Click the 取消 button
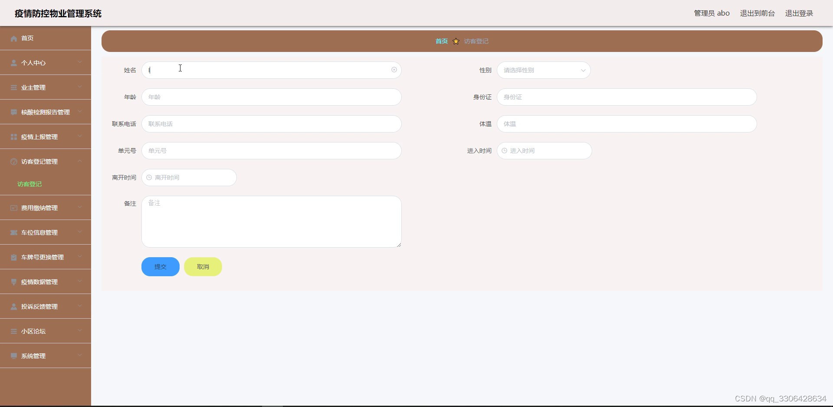 pos(203,267)
